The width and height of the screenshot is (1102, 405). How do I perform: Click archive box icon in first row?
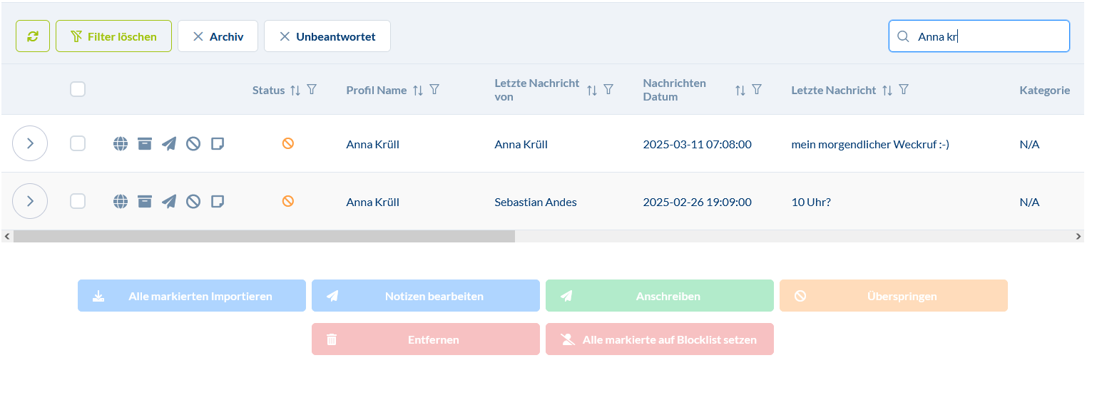coord(145,144)
